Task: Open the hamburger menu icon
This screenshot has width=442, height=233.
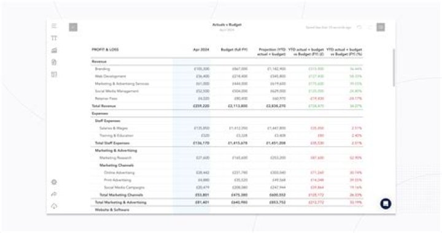Action: pyautogui.click(x=54, y=26)
